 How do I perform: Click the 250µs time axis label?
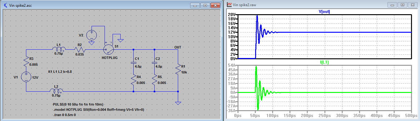click(x=324, y=116)
